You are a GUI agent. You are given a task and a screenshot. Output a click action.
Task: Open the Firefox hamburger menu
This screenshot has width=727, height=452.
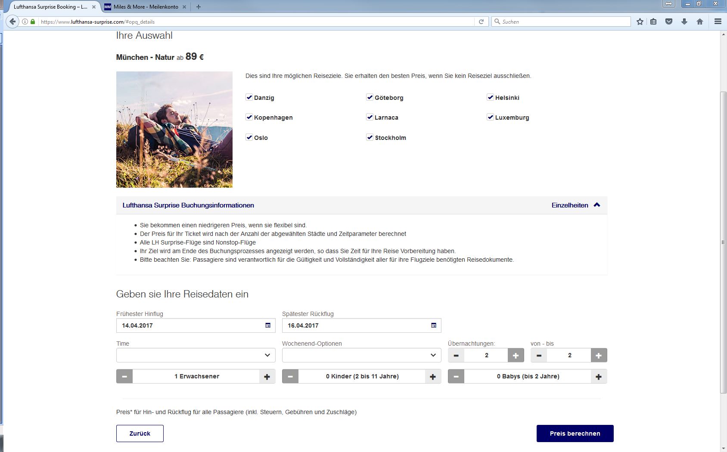pyautogui.click(x=718, y=22)
